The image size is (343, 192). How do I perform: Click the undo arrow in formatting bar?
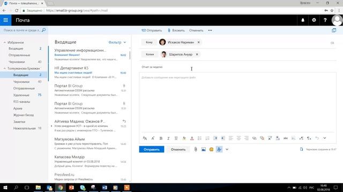(x=317, y=138)
